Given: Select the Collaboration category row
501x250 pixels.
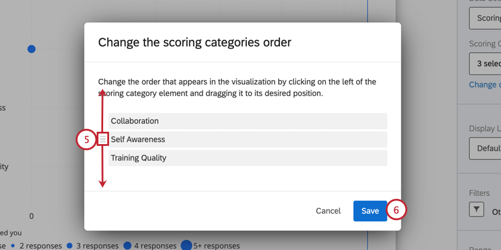Looking at the screenshot, I should [248, 121].
